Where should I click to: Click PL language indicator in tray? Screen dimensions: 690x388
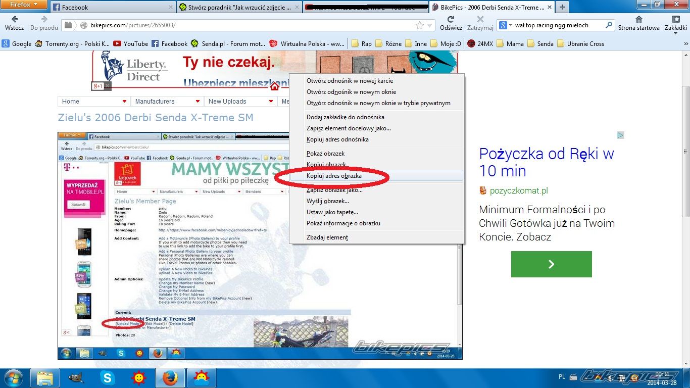(x=562, y=377)
